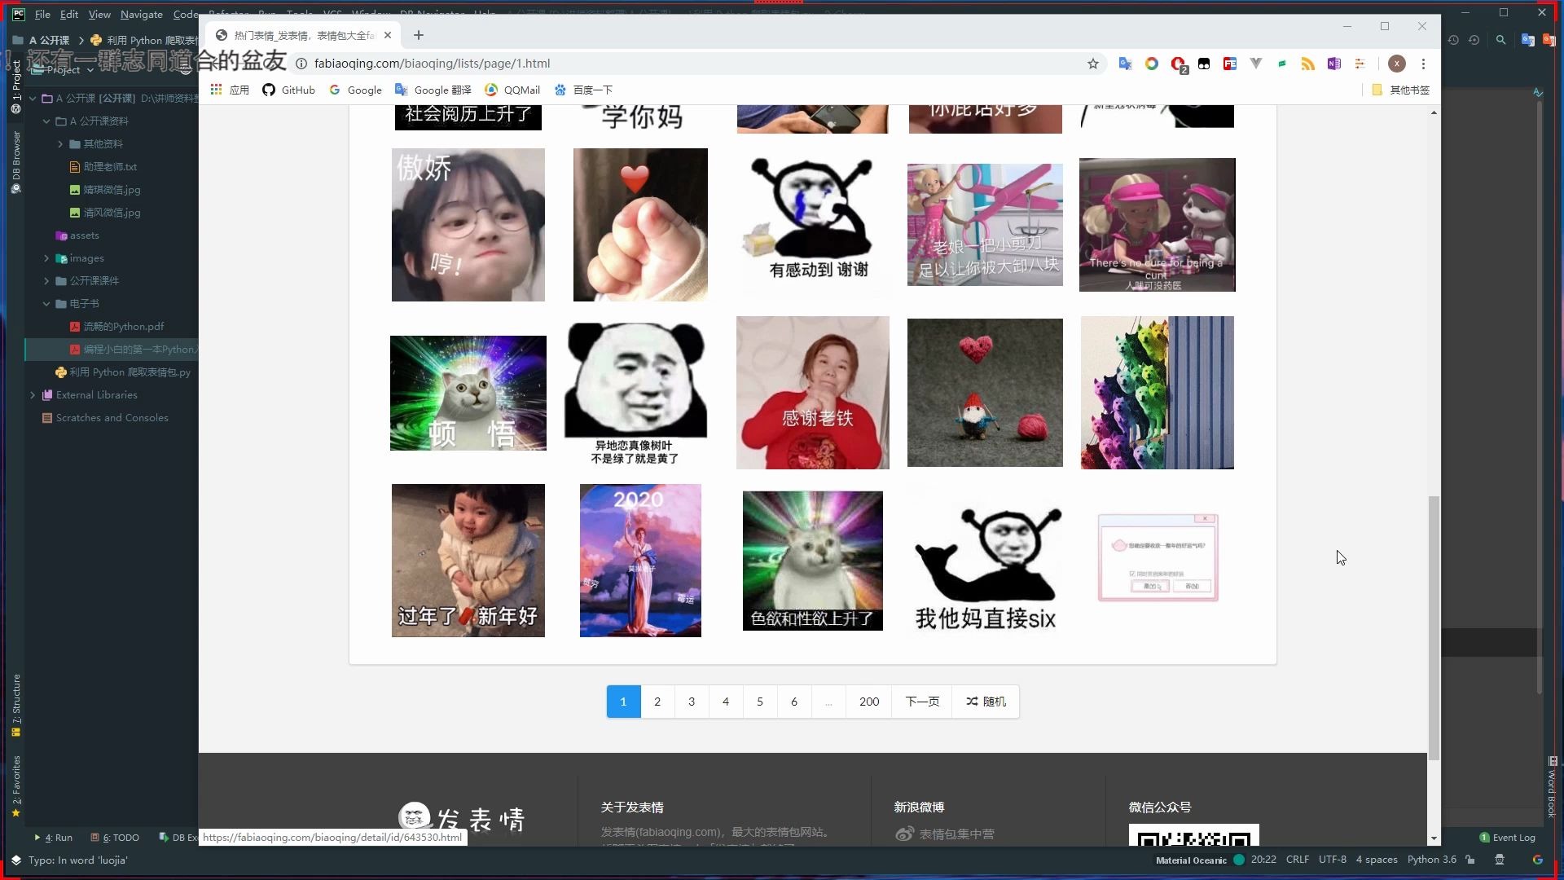Open the 我他妈直接six meme thumbnail

point(986,561)
